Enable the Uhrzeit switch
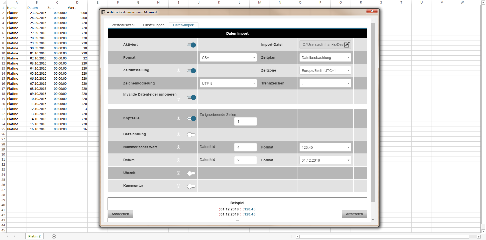This screenshot has height=240, width=486. point(191,173)
